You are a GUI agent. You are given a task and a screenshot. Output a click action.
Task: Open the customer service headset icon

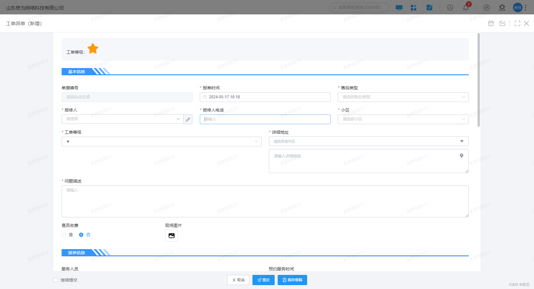[502, 7]
